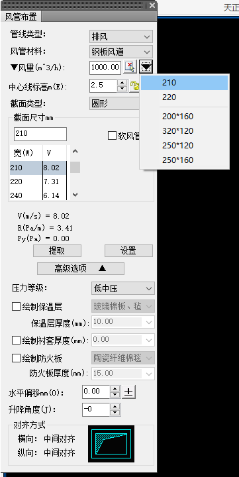Enable the 绘制衬套厚度 checkbox
Viewport: 239px width, 477px height.
[16, 340]
